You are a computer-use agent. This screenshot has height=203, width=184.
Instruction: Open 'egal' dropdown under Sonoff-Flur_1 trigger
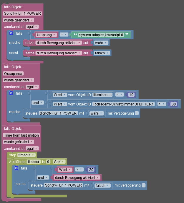(x=32, y=27)
